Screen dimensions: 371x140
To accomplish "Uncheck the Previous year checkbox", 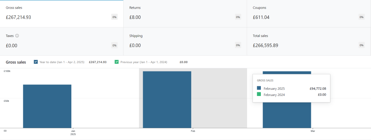I will point(117,62).
